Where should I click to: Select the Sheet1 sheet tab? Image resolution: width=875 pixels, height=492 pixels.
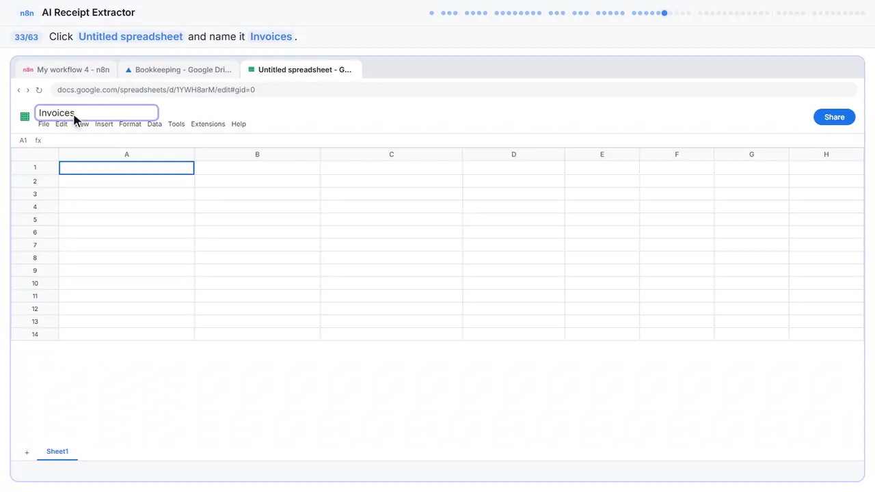pyautogui.click(x=57, y=452)
